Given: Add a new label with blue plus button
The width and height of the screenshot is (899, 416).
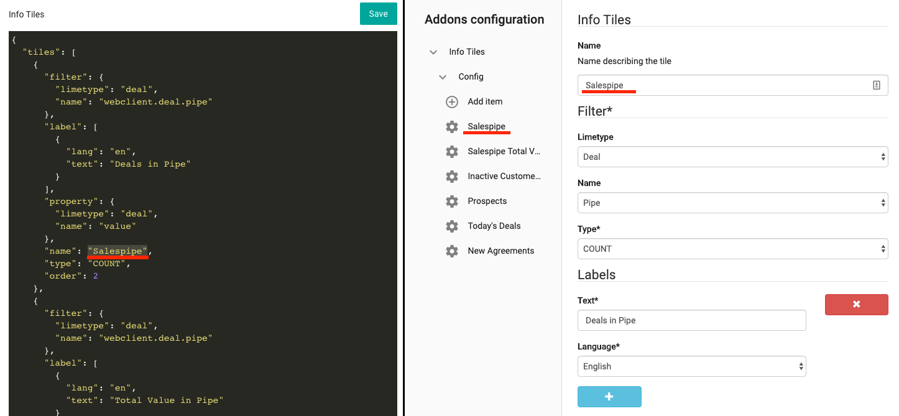Looking at the screenshot, I should [609, 397].
